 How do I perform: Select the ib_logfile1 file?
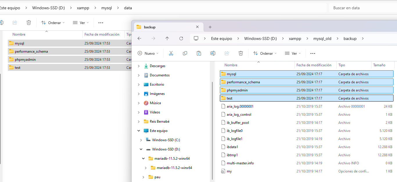pyautogui.click(x=307, y=139)
